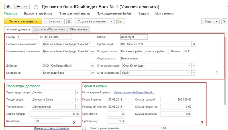Click the Валюта field RUB

click(x=190, y=51)
